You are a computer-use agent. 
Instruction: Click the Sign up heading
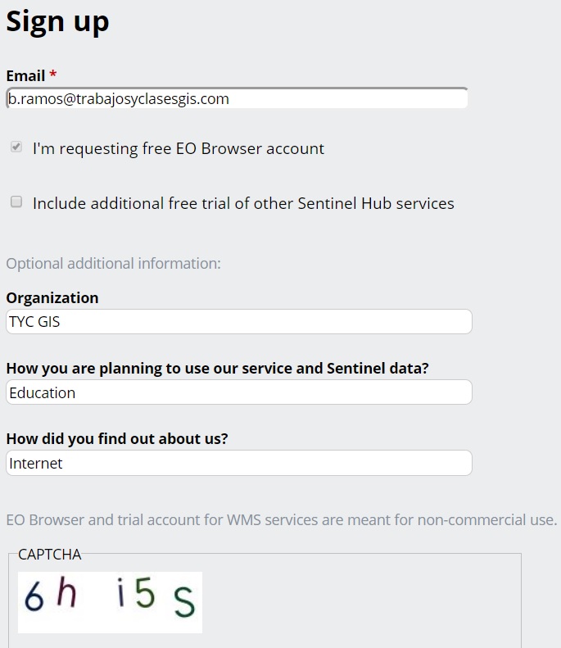pos(57,22)
